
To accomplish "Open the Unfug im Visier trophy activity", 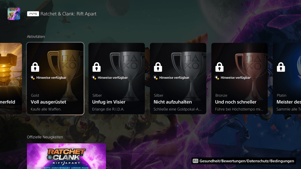I will [117, 79].
